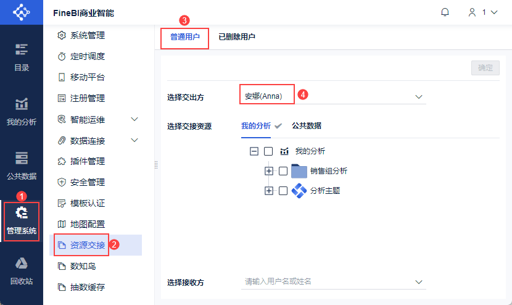Check the 我的分析 root checkbox

(x=268, y=151)
